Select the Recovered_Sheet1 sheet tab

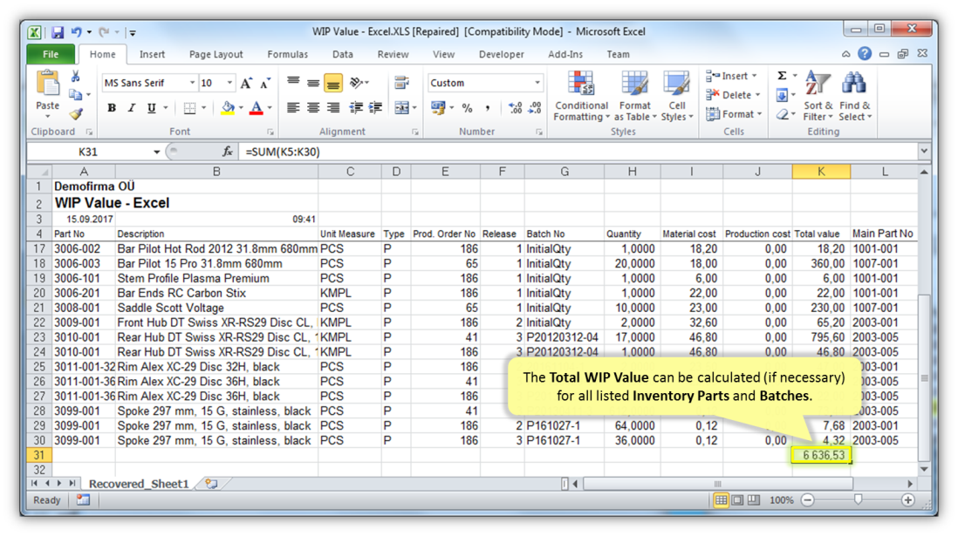point(139,484)
